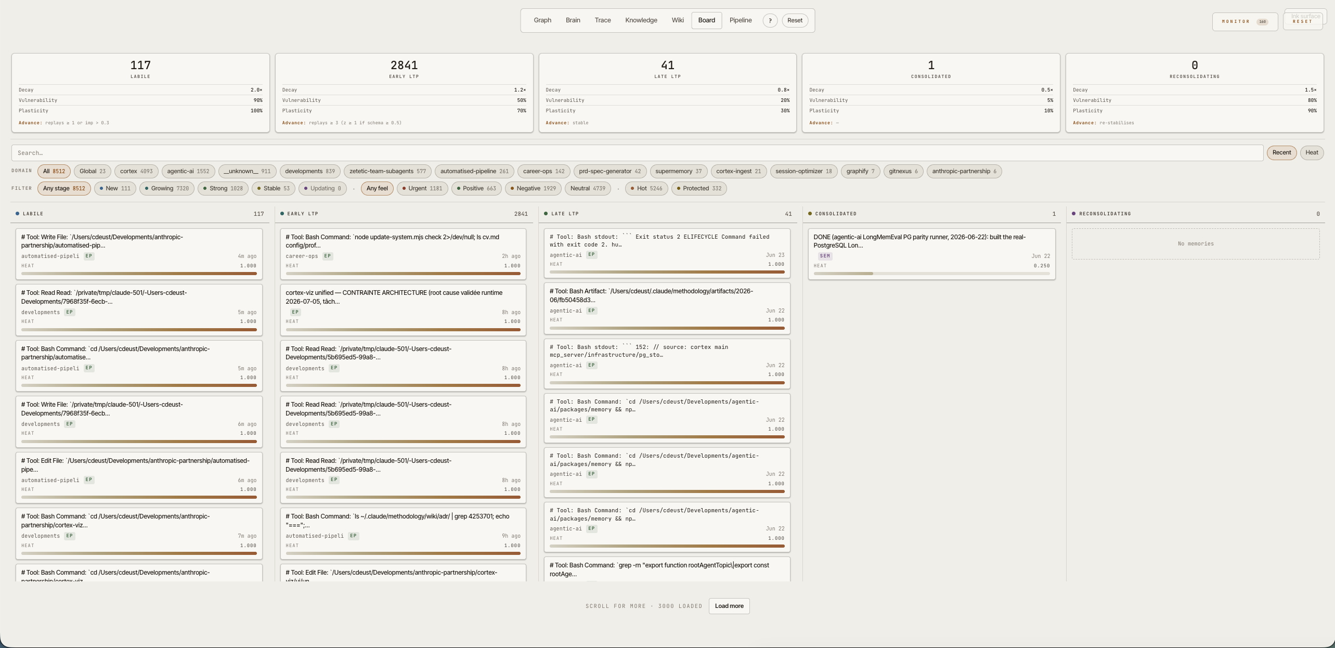The image size is (1335, 648).
Task: Filter by cortex 4093 domain
Action: pyautogui.click(x=136, y=171)
